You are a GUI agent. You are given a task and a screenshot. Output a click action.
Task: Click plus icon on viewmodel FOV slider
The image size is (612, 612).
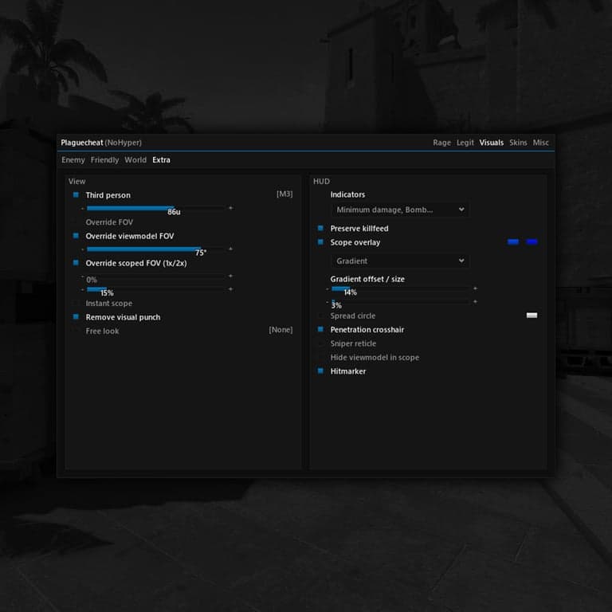coord(230,249)
